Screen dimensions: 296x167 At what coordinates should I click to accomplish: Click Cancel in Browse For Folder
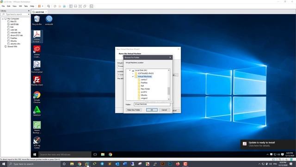click(164, 110)
